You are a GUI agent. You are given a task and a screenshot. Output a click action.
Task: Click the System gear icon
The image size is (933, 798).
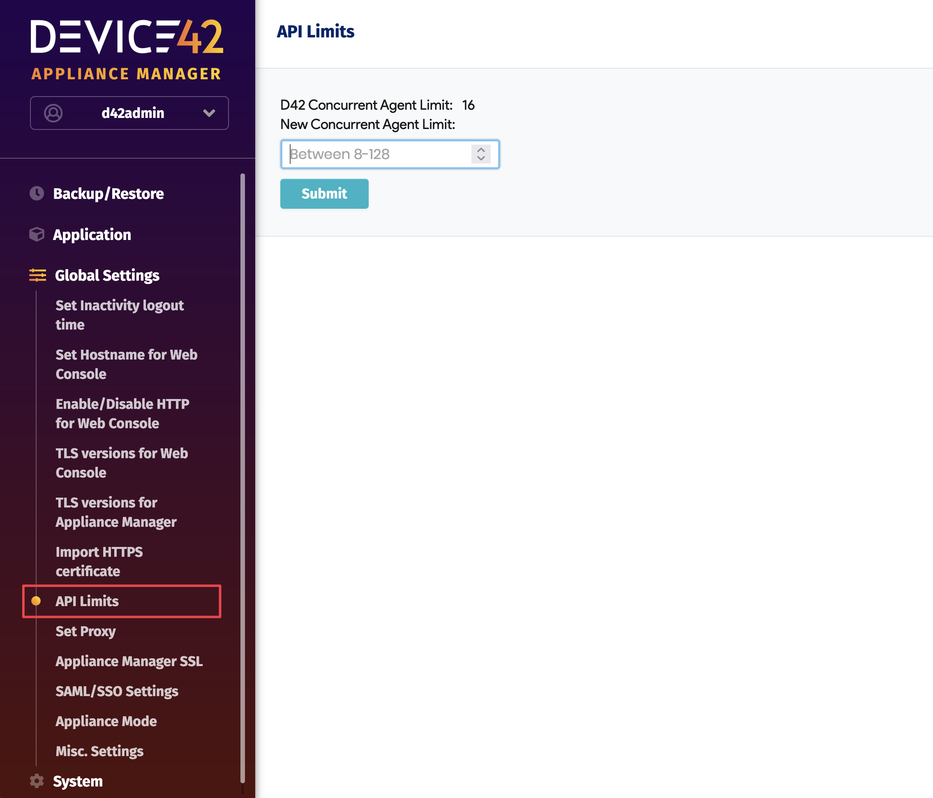37,781
